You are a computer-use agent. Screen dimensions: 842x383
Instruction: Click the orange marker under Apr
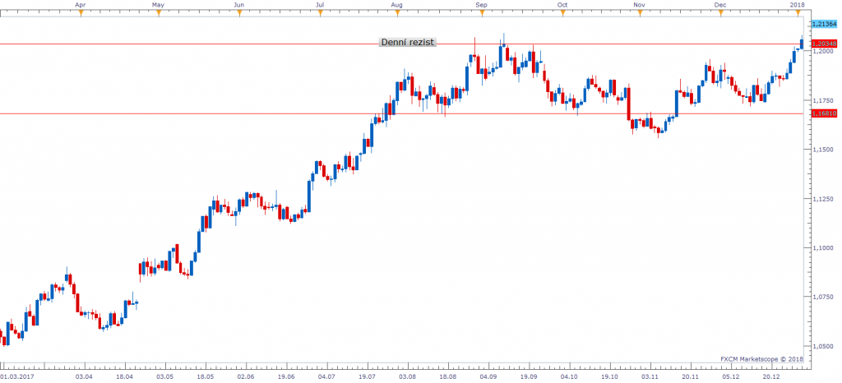pyautogui.click(x=80, y=12)
